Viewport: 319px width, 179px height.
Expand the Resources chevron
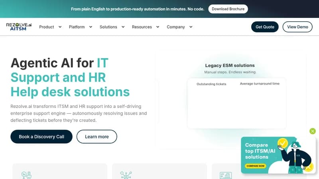pos(158,27)
